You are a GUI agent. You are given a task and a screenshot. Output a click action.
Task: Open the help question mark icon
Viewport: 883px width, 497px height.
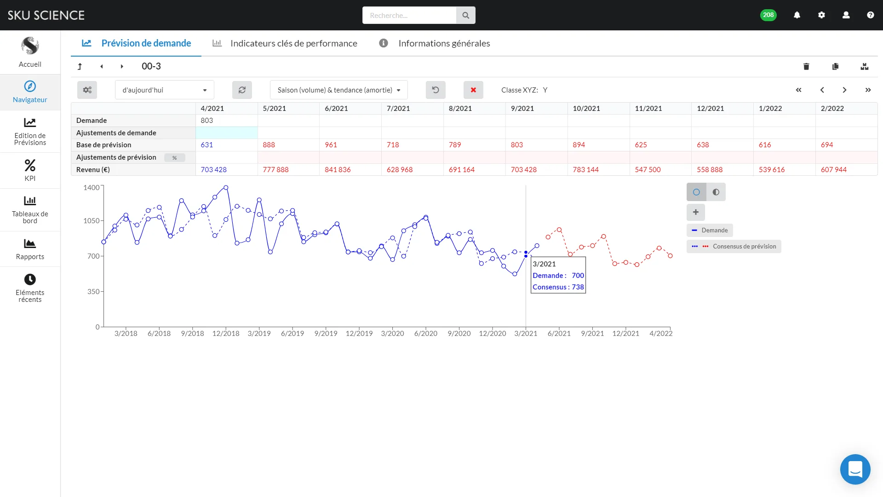click(870, 15)
